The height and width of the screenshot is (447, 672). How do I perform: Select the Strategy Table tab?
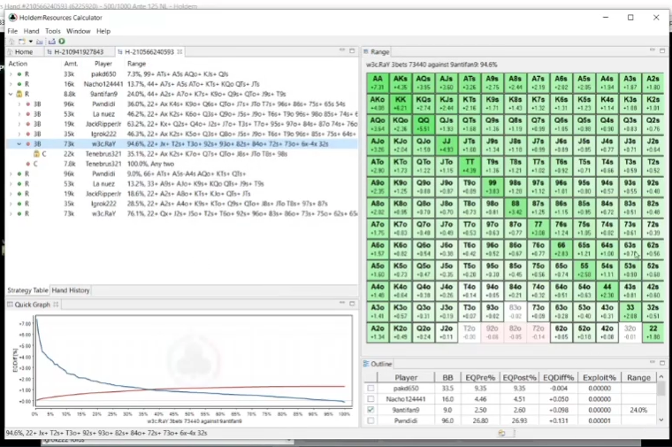pos(28,290)
